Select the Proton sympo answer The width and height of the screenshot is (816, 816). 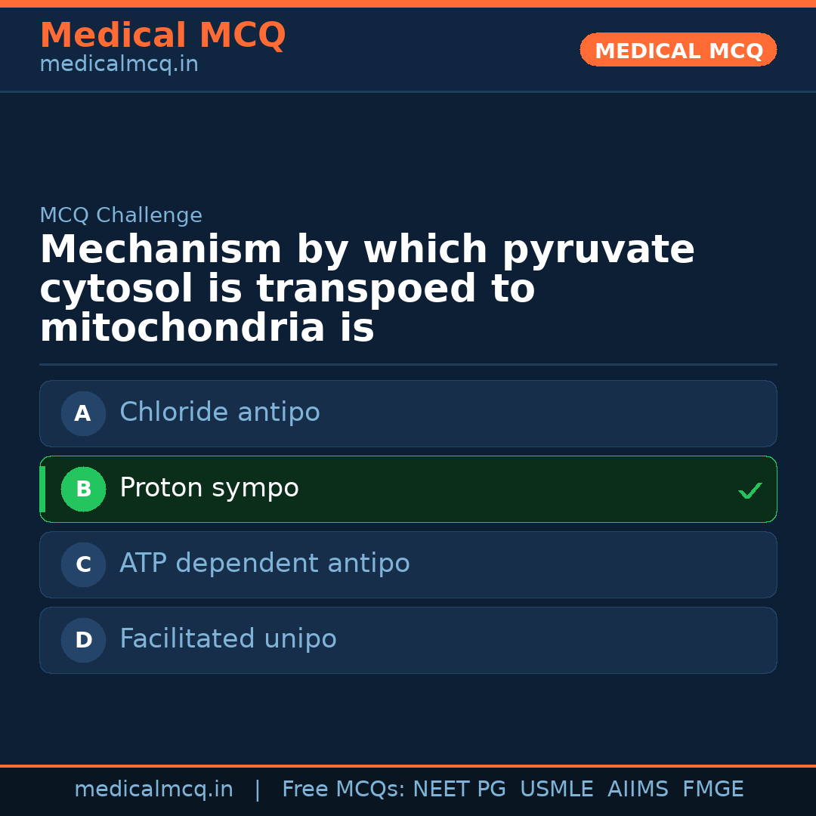pos(209,488)
